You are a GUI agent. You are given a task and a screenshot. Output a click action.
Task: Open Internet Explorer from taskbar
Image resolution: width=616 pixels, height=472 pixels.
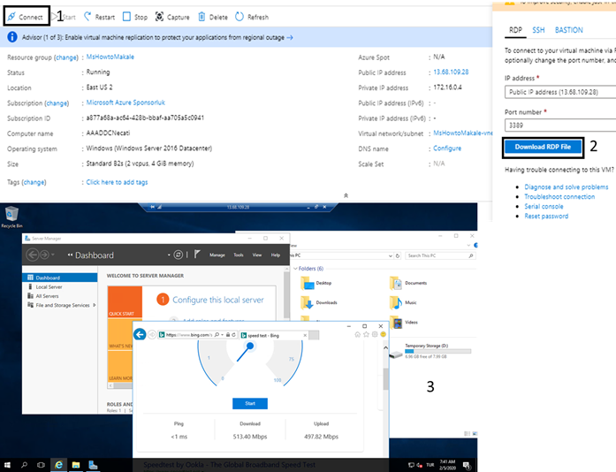point(58,465)
